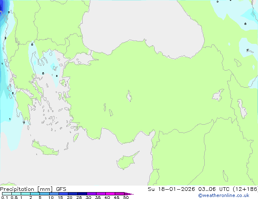
Task: Select legend swatch between 20 and 25
Action: point(73,194)
